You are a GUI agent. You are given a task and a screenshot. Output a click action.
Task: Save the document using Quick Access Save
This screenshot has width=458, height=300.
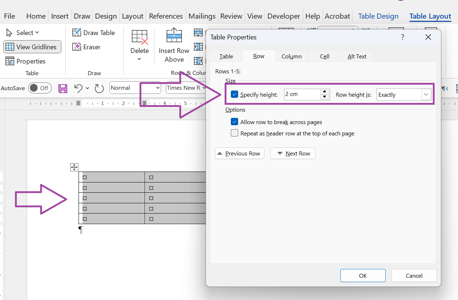(x=62, y=88)
